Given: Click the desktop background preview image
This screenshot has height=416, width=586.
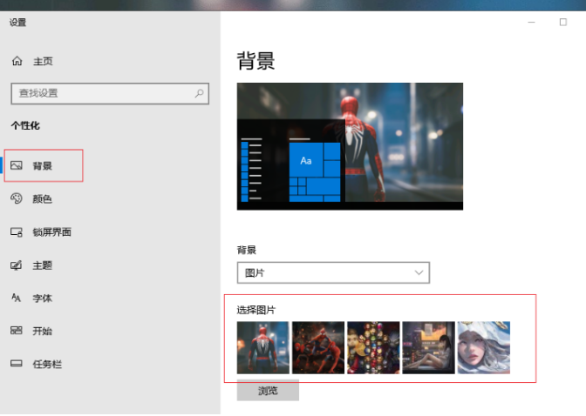Looking at the screenshot, I should coord(351,146).
